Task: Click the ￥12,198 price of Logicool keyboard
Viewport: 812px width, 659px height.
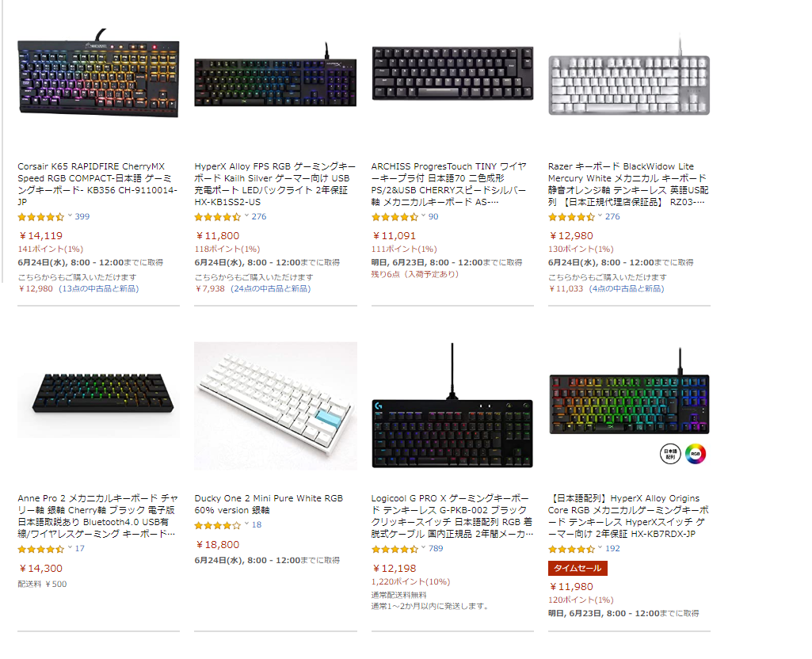Action: (x=395, y=568)
